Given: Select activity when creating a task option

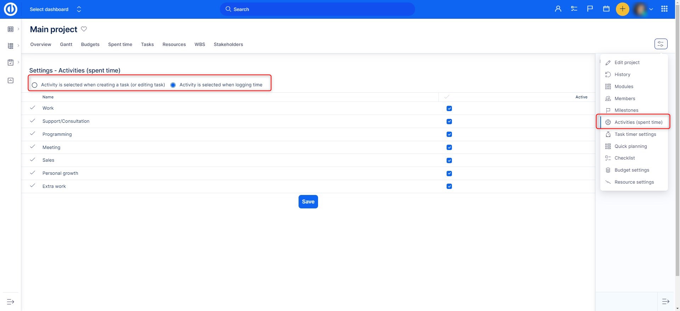Looking at the screenshot, I should [x=35, y=85].
